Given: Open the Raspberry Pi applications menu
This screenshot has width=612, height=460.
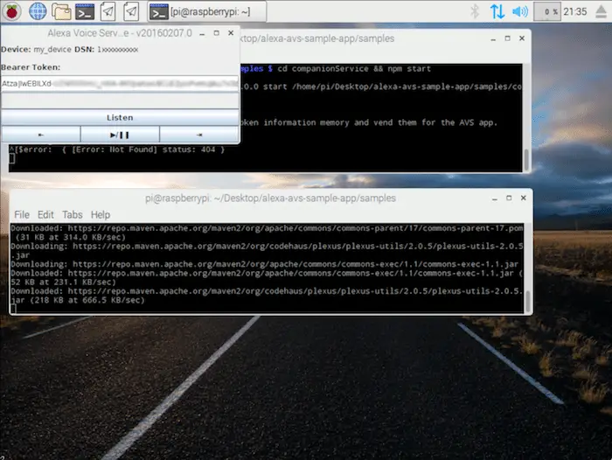Looking at the screenshot, I should 12,11.
